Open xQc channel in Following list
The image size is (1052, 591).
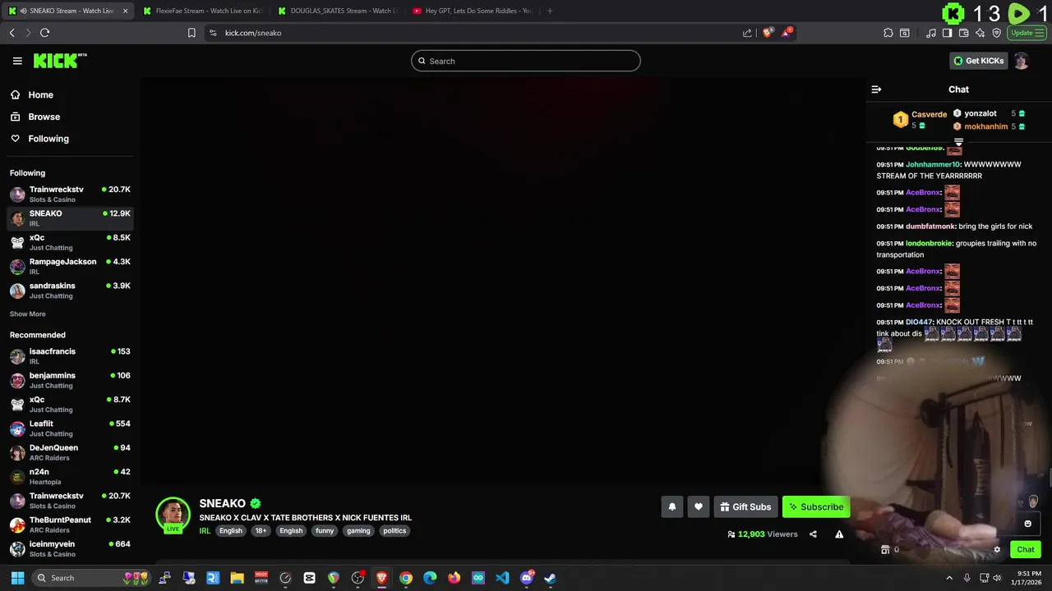pos(69,242)
